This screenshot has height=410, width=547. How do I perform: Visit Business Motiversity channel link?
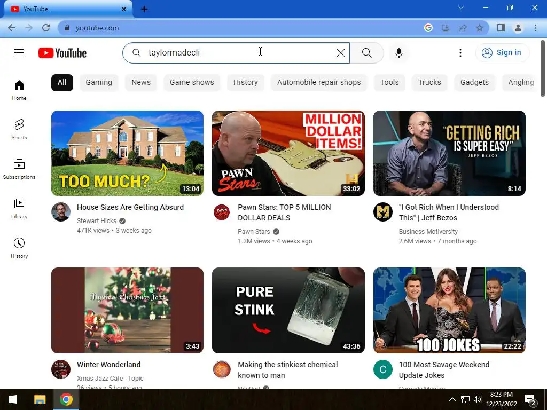[428, 232]
